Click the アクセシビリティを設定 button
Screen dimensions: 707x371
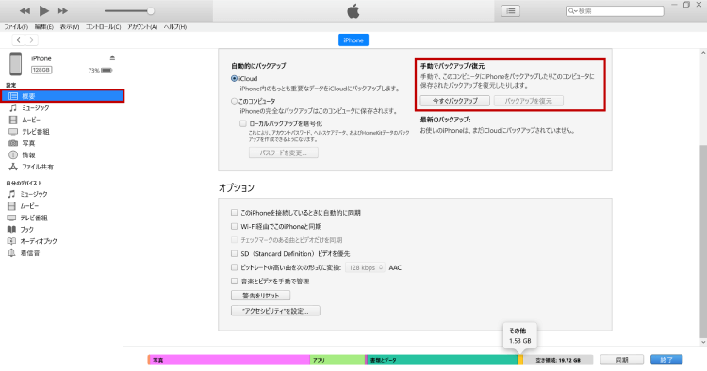pos(275,311)
